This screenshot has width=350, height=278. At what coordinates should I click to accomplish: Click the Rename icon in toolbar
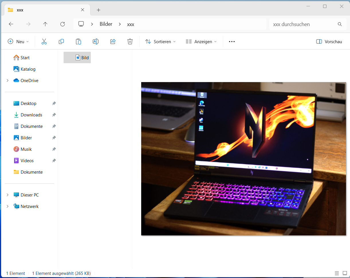pos(95,41)
